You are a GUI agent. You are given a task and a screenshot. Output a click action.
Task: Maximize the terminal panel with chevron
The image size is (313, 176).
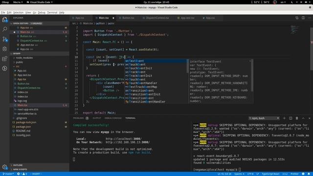303,118
